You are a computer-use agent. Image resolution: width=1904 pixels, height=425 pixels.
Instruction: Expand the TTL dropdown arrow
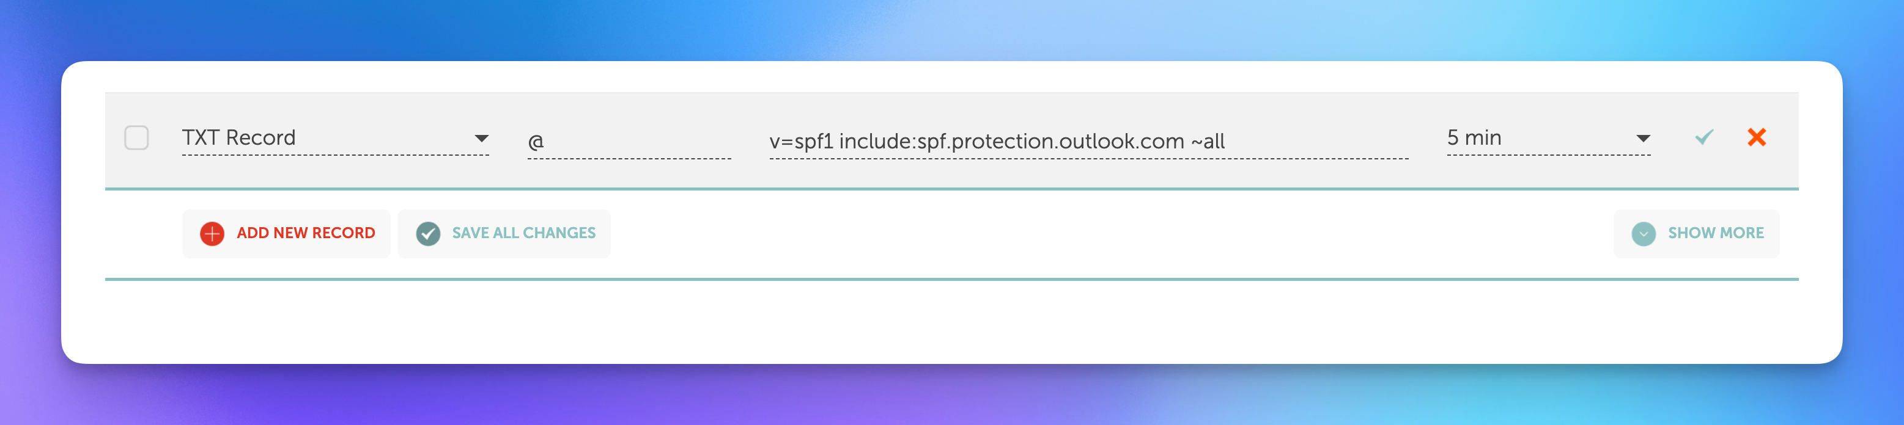pos(1642,139)
